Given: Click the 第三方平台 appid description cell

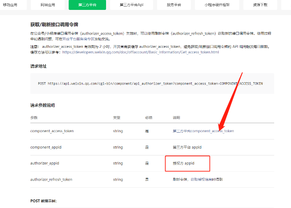Looking at the screenshot, I should coord(187,147).
